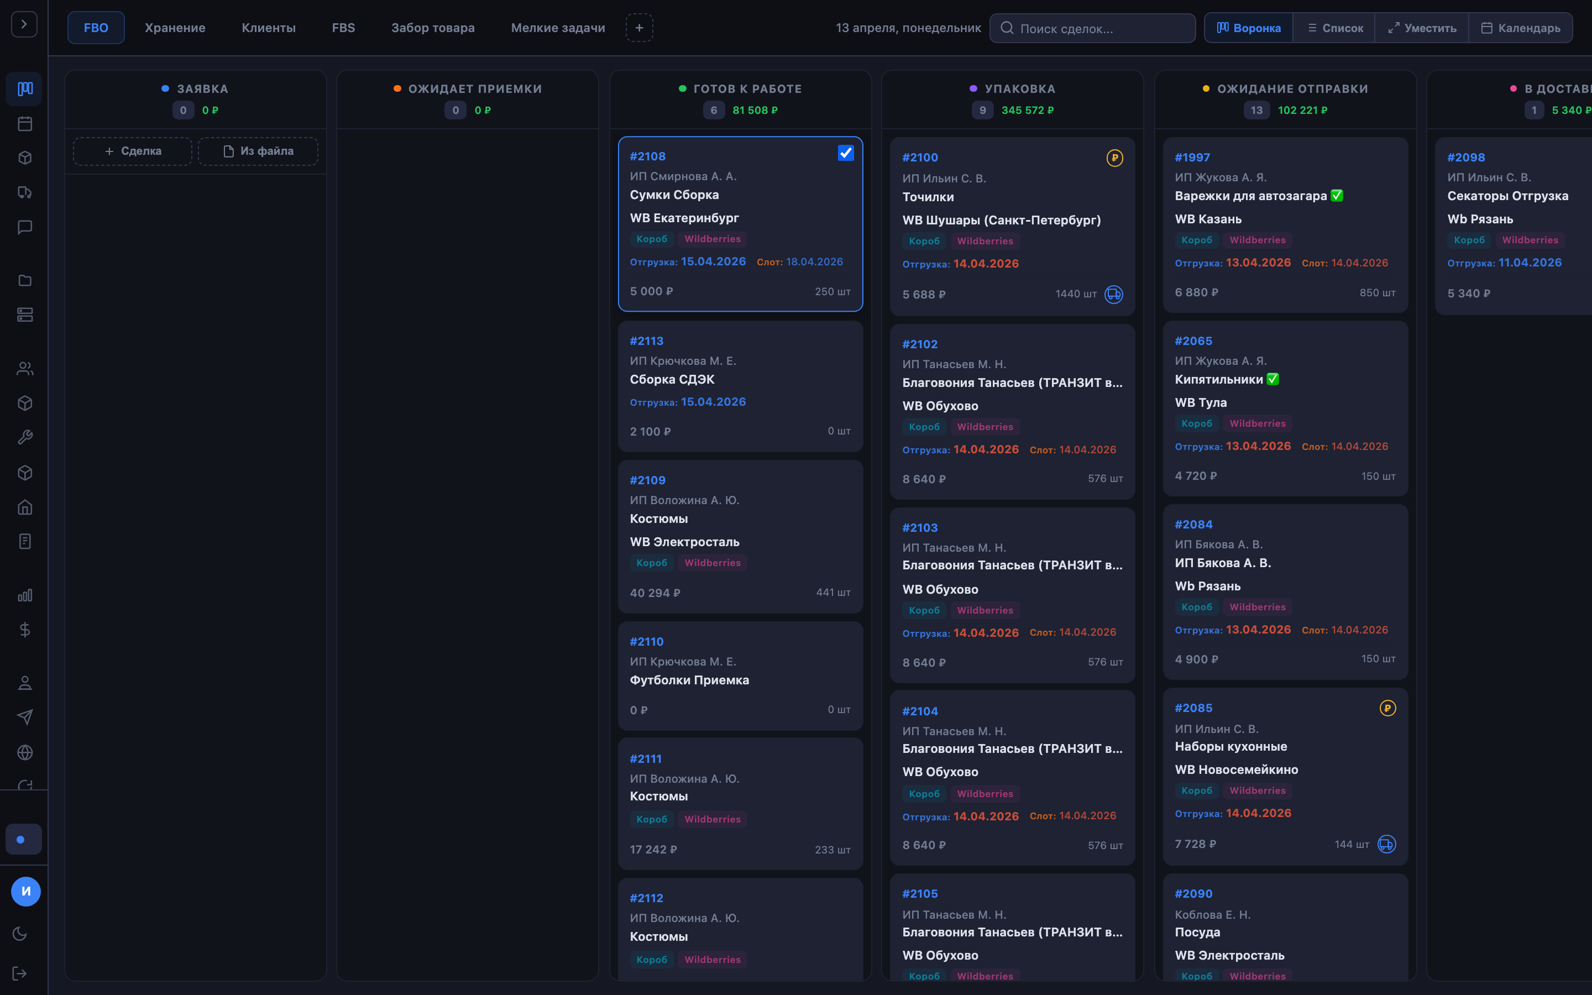Open the Забор товара tab
Image resolution: width=1592 pixels, height=995 pixels.
(x=433, y=28)
